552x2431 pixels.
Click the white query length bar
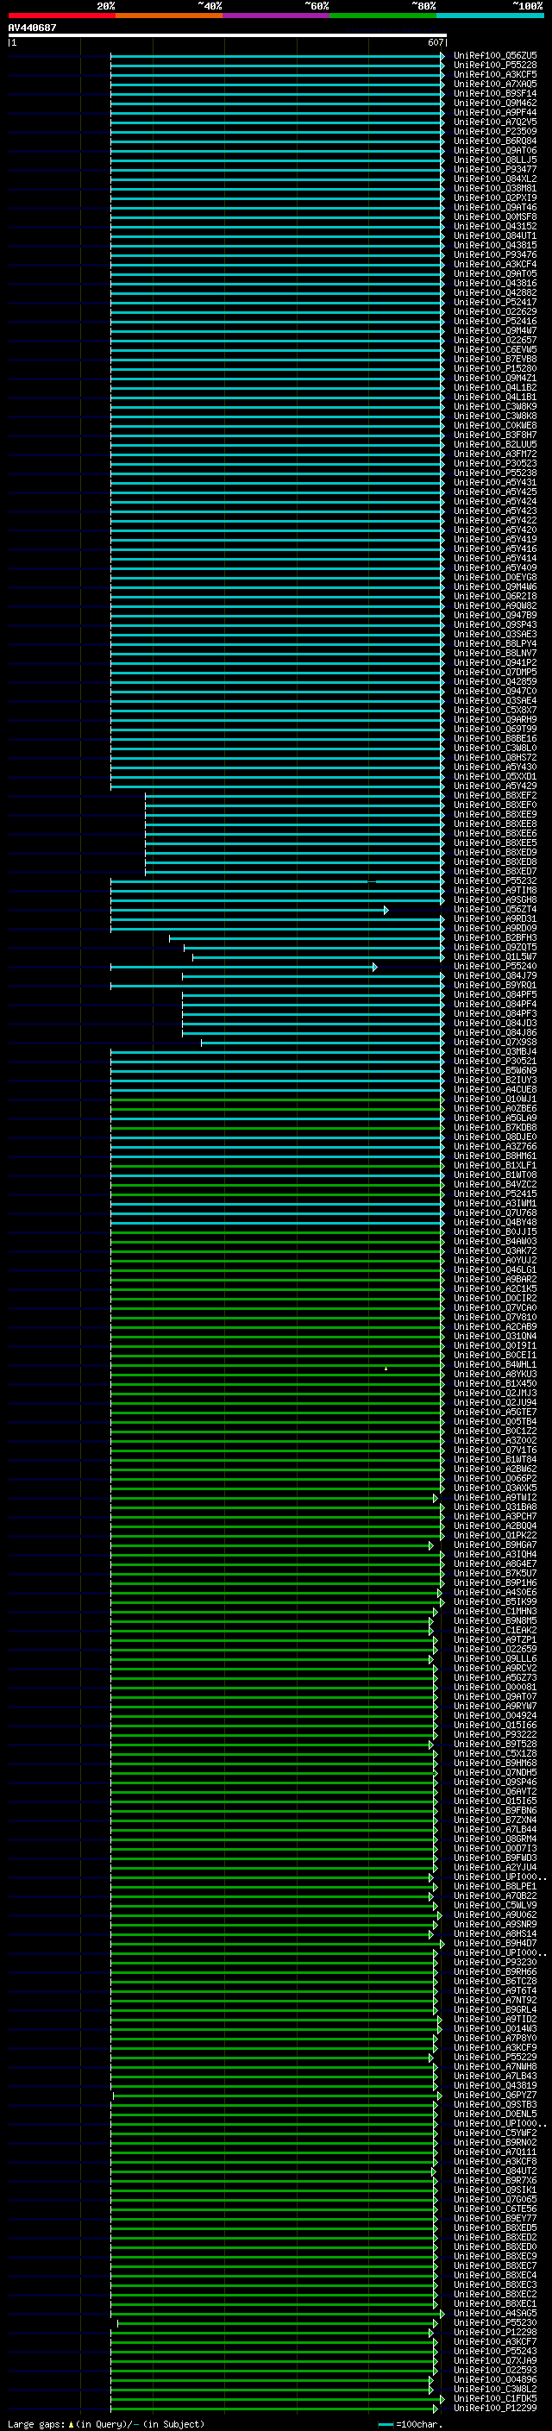228,34
